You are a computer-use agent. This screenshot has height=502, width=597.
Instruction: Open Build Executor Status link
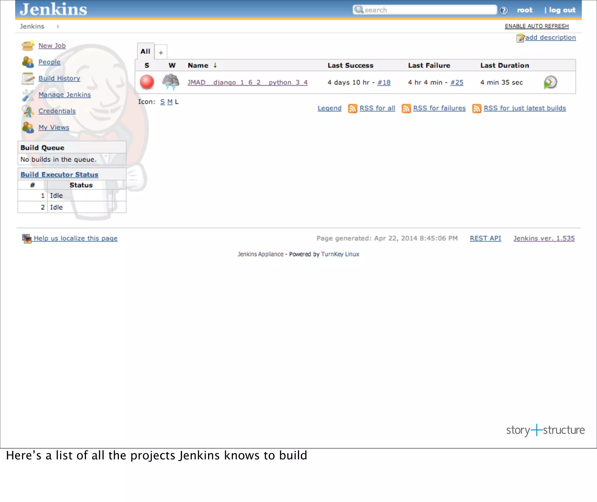click(x=59, y=175)
